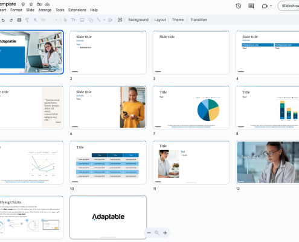Open the Arrange menu
Screen dimensions: 299x242
45,10
